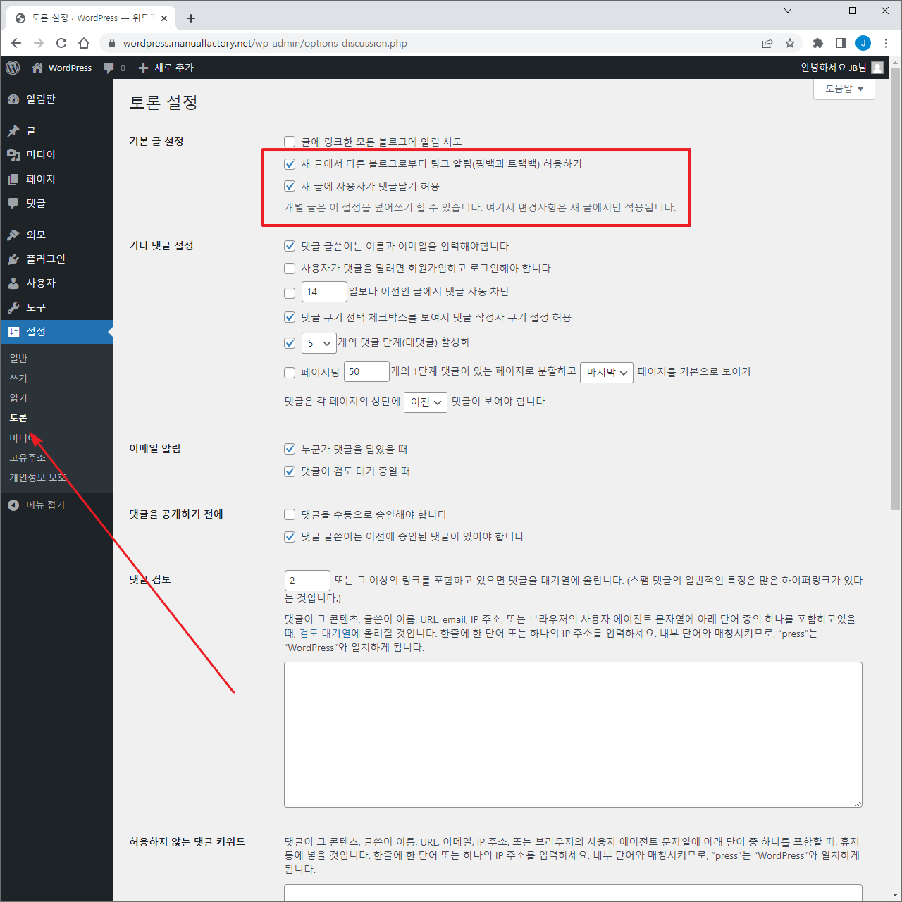
Task: Click the browser back arrow
Action: [16, 43]
